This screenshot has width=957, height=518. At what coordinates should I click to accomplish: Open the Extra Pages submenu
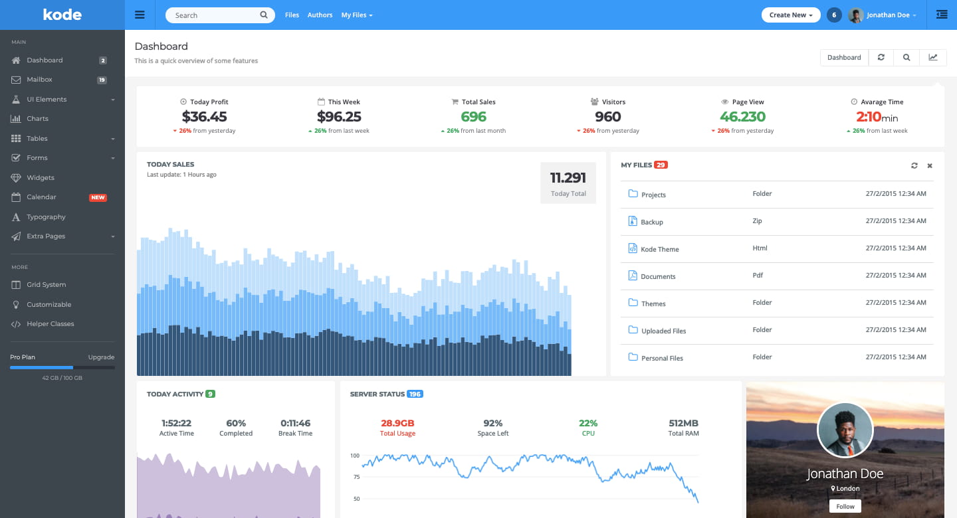45,236
